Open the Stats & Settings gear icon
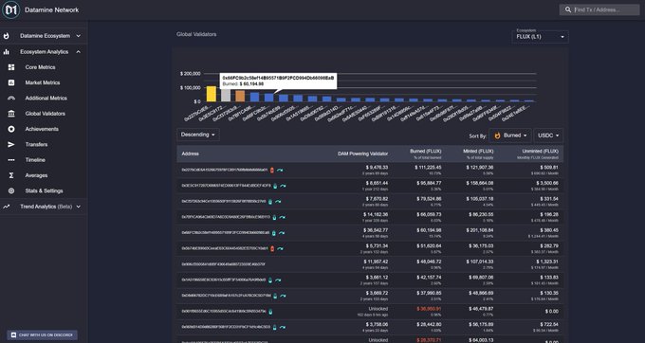This screenshot has width=645, height=343. (x=11, y=191)
